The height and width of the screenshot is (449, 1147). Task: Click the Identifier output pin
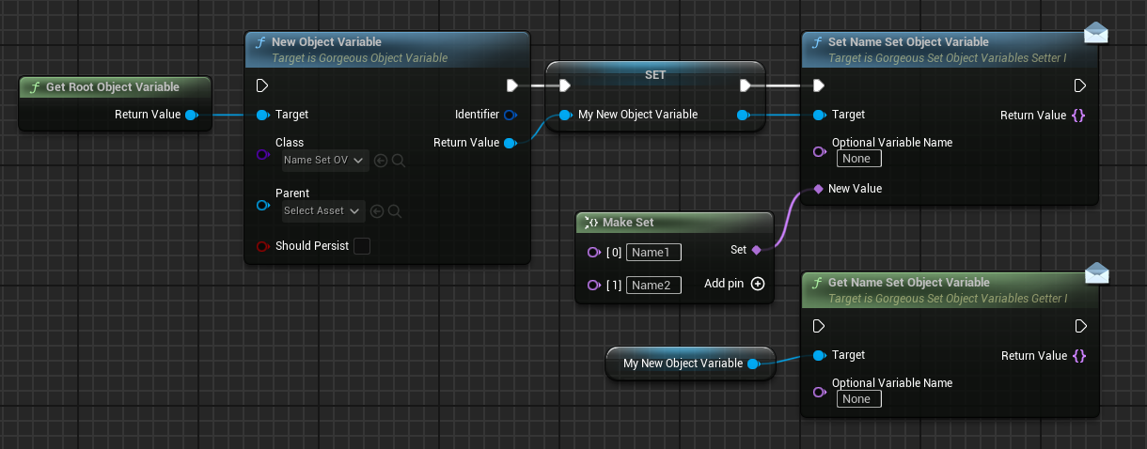(x=510, y=115)
